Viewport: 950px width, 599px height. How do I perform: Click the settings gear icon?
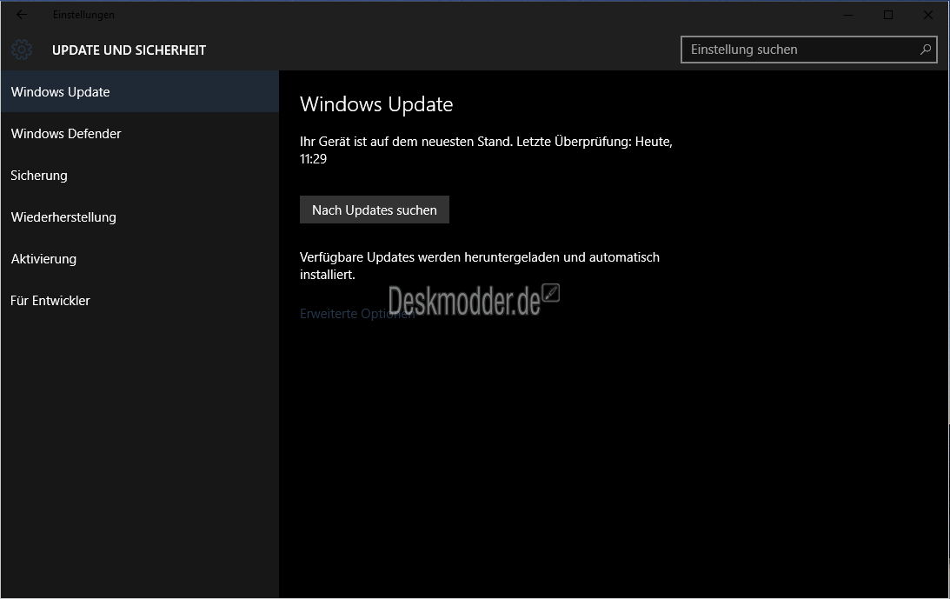22,50
